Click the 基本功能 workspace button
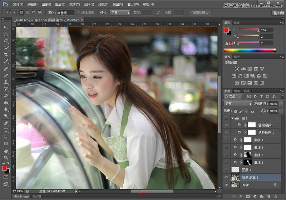The height and width of the screenshot is (200, 286). click(278, 12)
